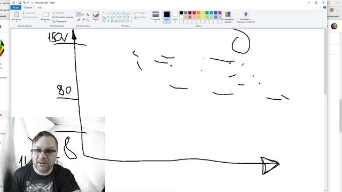Pick the gray color swatch in top row
The image size is (342, 192).
coord(185,13)
